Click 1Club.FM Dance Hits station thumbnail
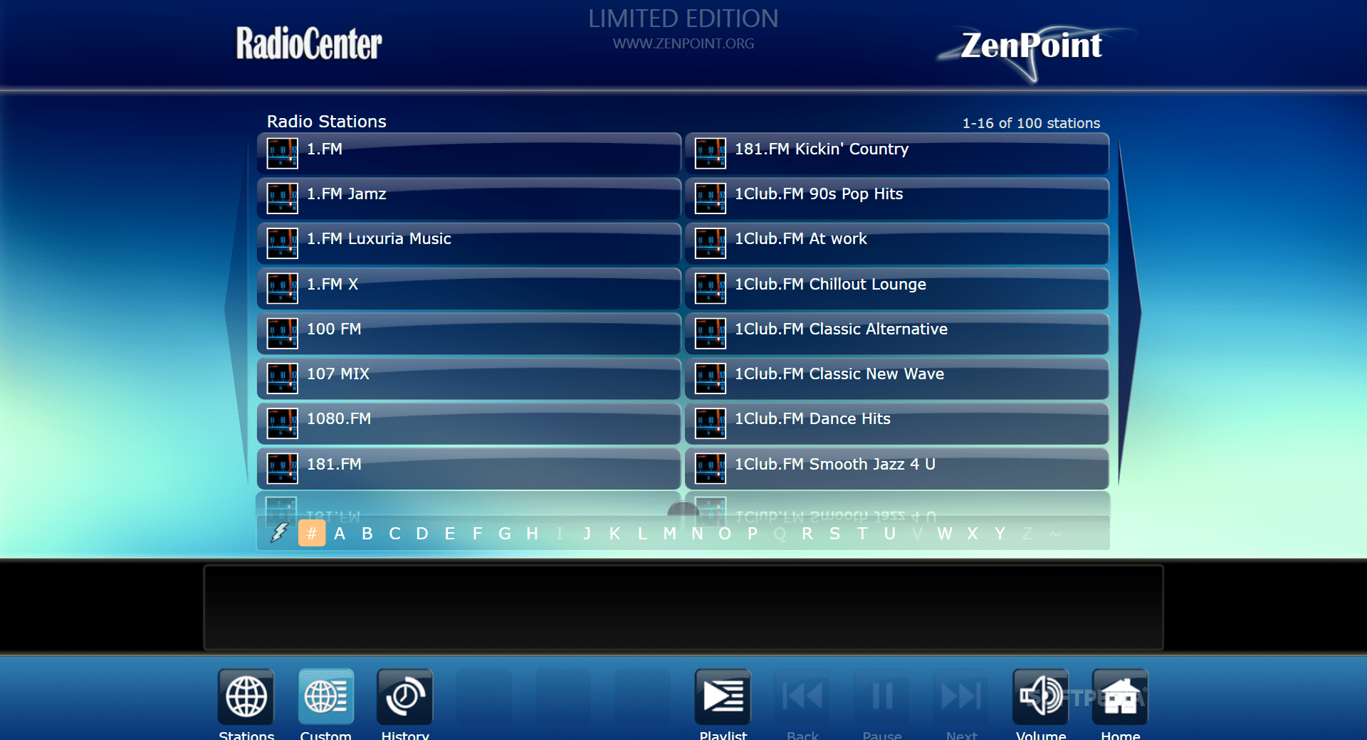This screenshot has height=740, width=1367. click(x=711, y=423)
